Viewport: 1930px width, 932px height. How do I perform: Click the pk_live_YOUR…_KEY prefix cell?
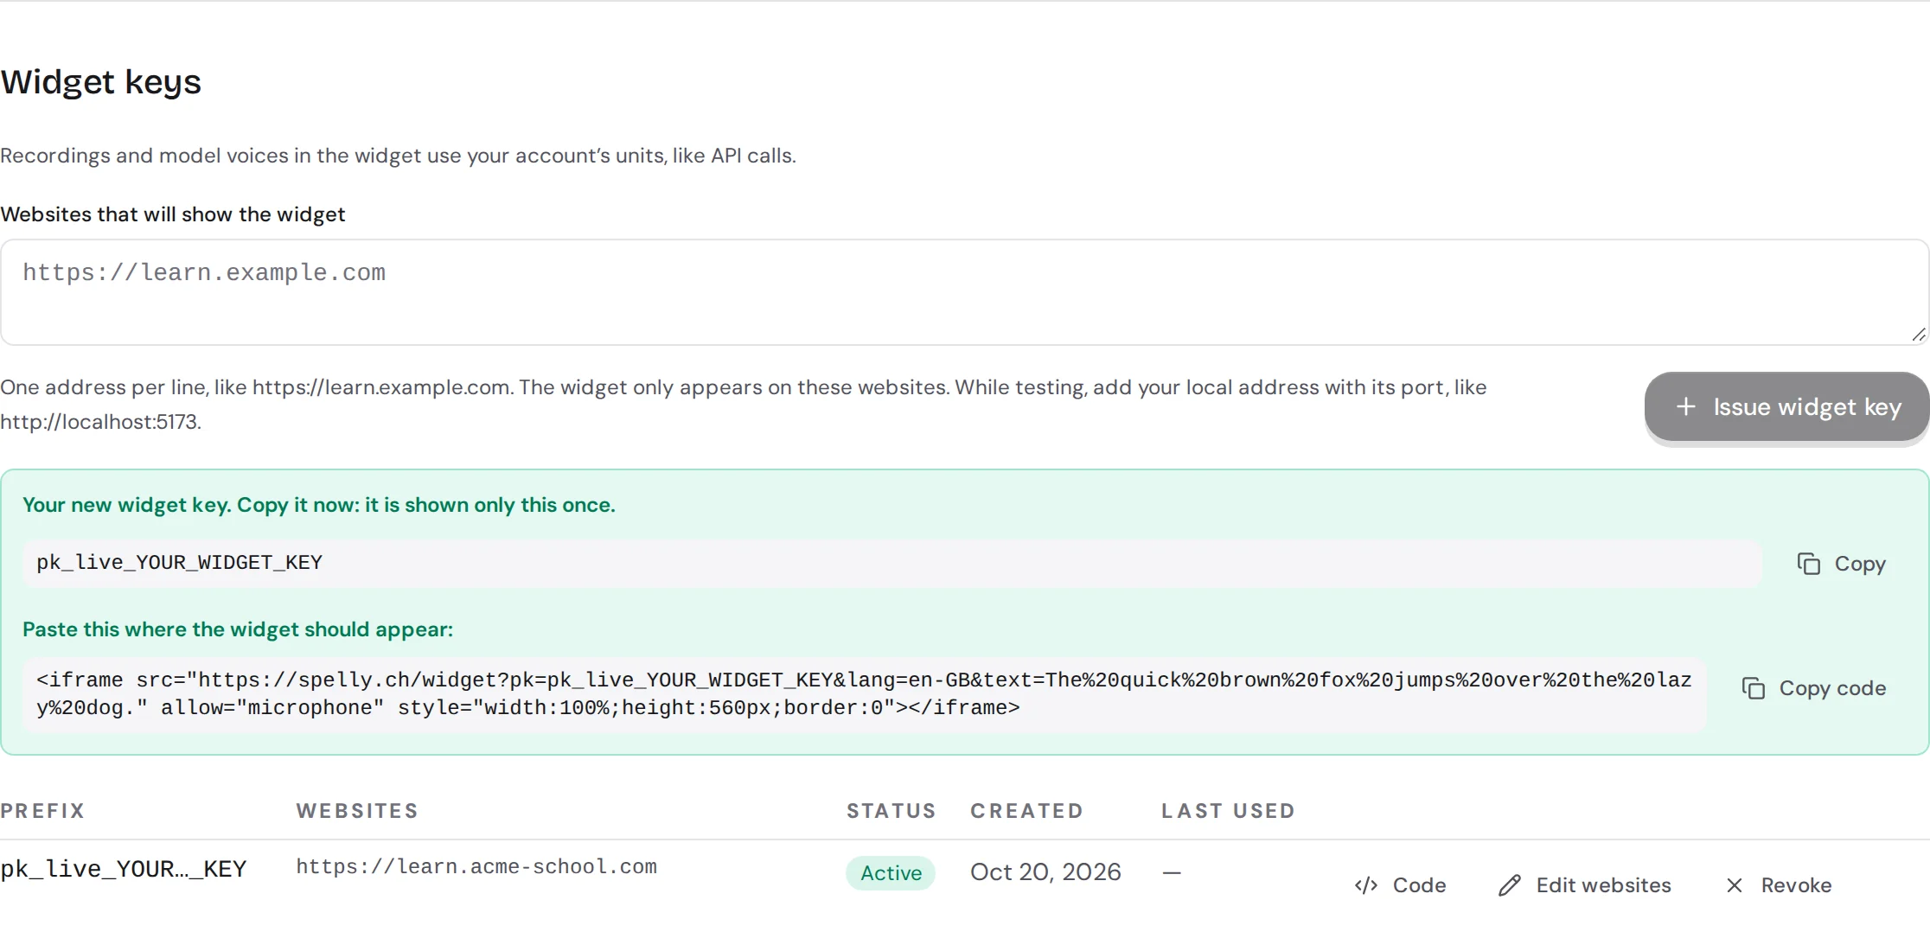[x=124, y=869]
